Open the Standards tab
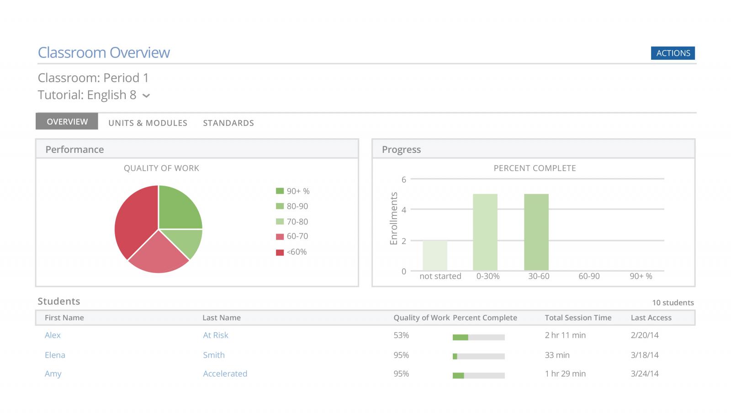Viewport: 731px width, 413px height. (228, 123)
